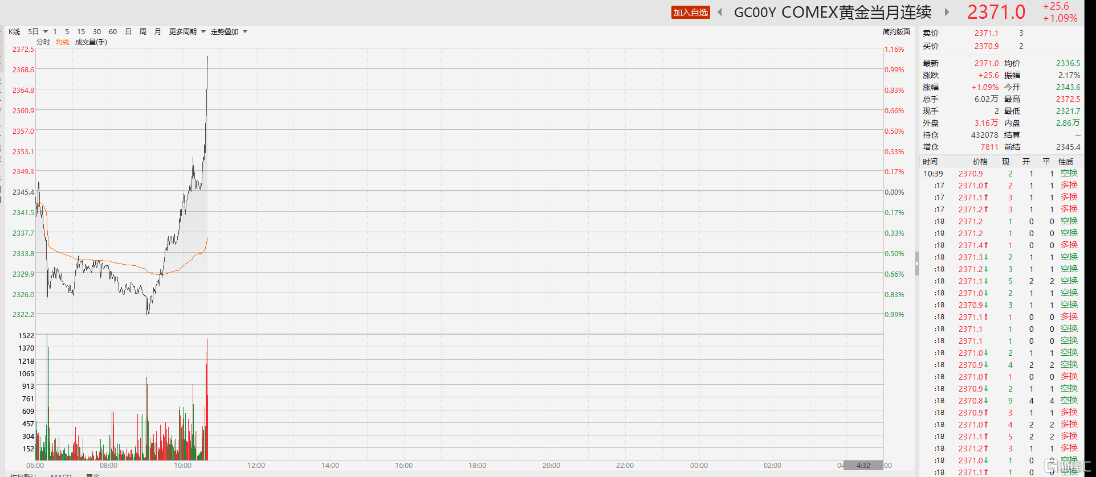Screen dimensions: 1096x477
Task: Click the 0.00% right axis label
Action: [x=894, y=192]
